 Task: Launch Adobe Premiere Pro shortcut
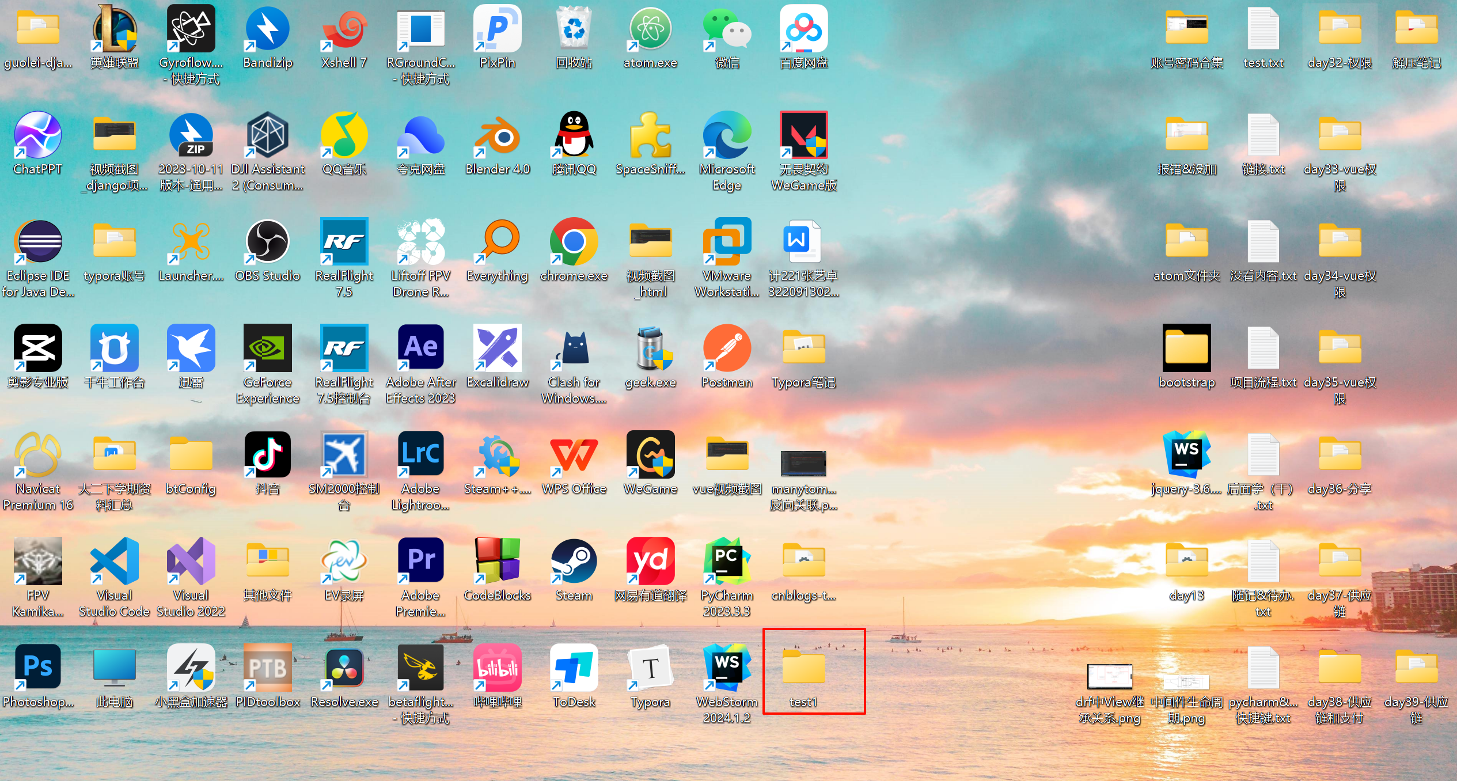point(421,562)
